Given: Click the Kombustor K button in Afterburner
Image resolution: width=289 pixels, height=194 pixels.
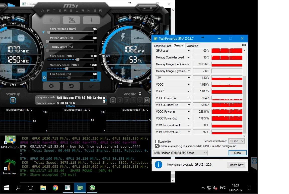Looking at the screenshot, I should coord(51,20).
